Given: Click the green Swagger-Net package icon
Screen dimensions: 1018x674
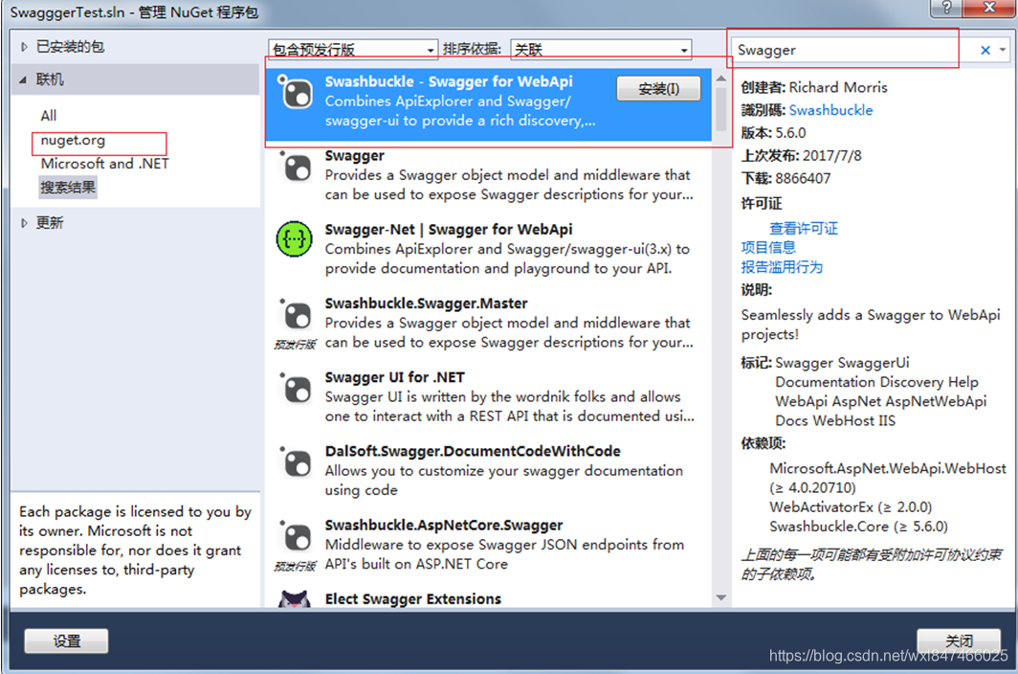Looking at the screenshot, I should point(294,239).
